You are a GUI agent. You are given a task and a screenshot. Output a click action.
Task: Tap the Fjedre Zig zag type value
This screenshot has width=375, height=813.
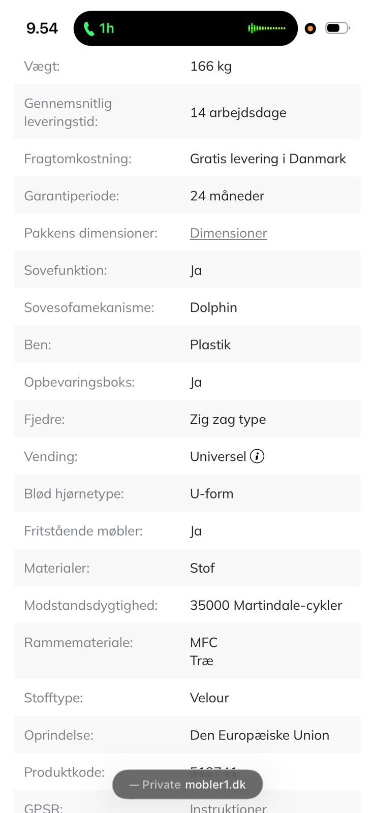coord(228,419)
